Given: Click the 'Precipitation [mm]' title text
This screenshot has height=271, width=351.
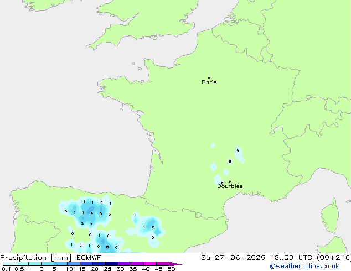Looking at the screenshot, I should tap(36, 258).
